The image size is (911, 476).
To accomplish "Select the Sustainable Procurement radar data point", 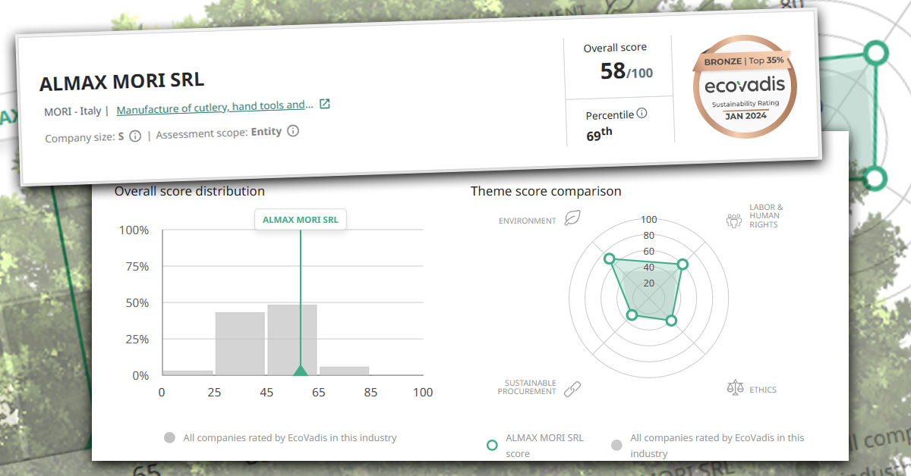I will coord(631,315).
